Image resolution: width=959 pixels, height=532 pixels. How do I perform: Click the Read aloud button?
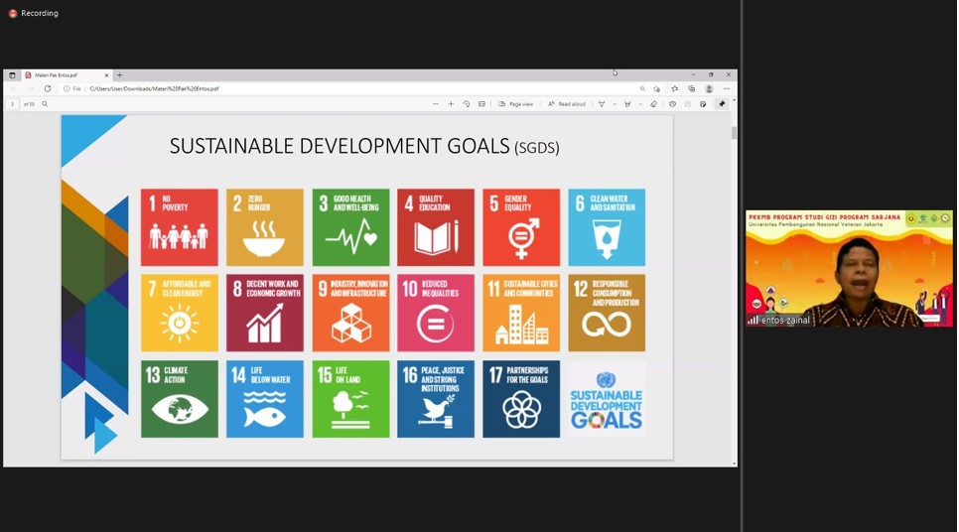(x=567, y=104)
